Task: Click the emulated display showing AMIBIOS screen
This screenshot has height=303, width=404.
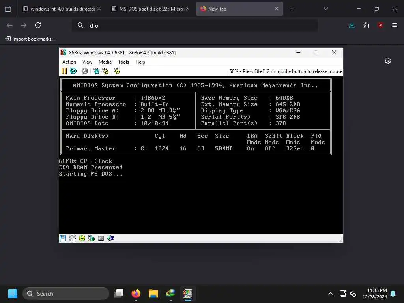Action: tap(201, 155)
